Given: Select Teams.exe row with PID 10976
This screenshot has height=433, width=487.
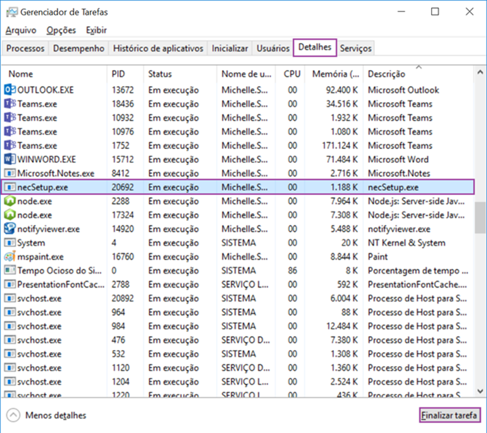Looking at the screenshot, I should click(x=237, y=132).
